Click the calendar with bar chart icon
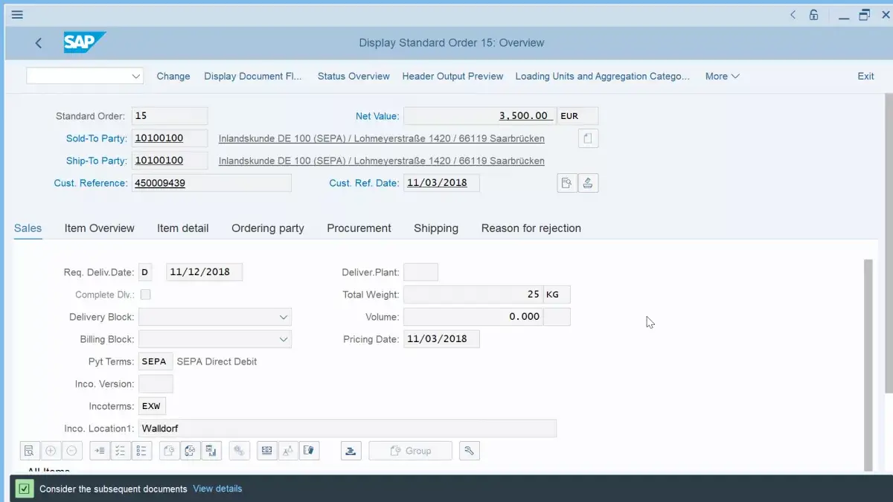Viewport: 893px width, 502px height. pyautogui.click(x=211, y=451)
